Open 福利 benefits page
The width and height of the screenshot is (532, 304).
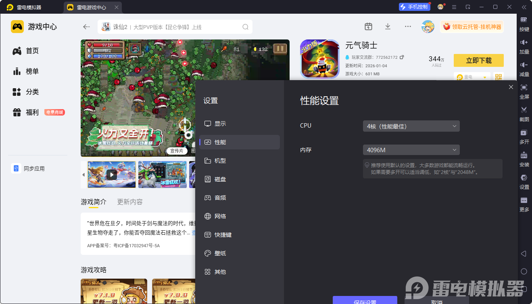point(26,112)
